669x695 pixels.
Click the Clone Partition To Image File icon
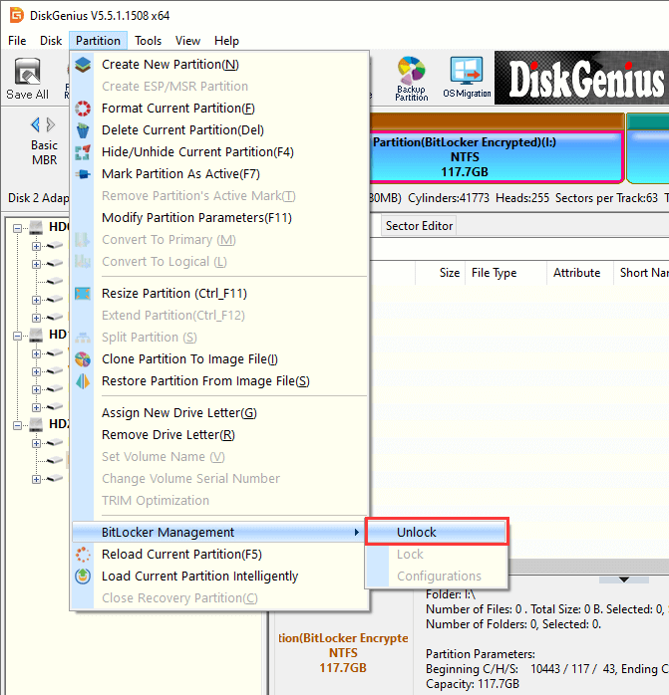(x=84, y=359)
